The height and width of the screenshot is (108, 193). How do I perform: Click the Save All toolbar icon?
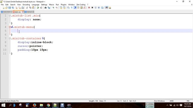tap(13, 8)
